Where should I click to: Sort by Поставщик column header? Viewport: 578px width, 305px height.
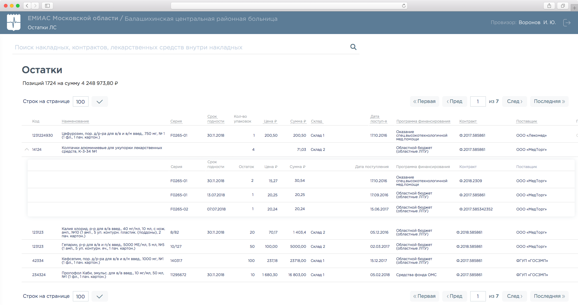(527, 121)
